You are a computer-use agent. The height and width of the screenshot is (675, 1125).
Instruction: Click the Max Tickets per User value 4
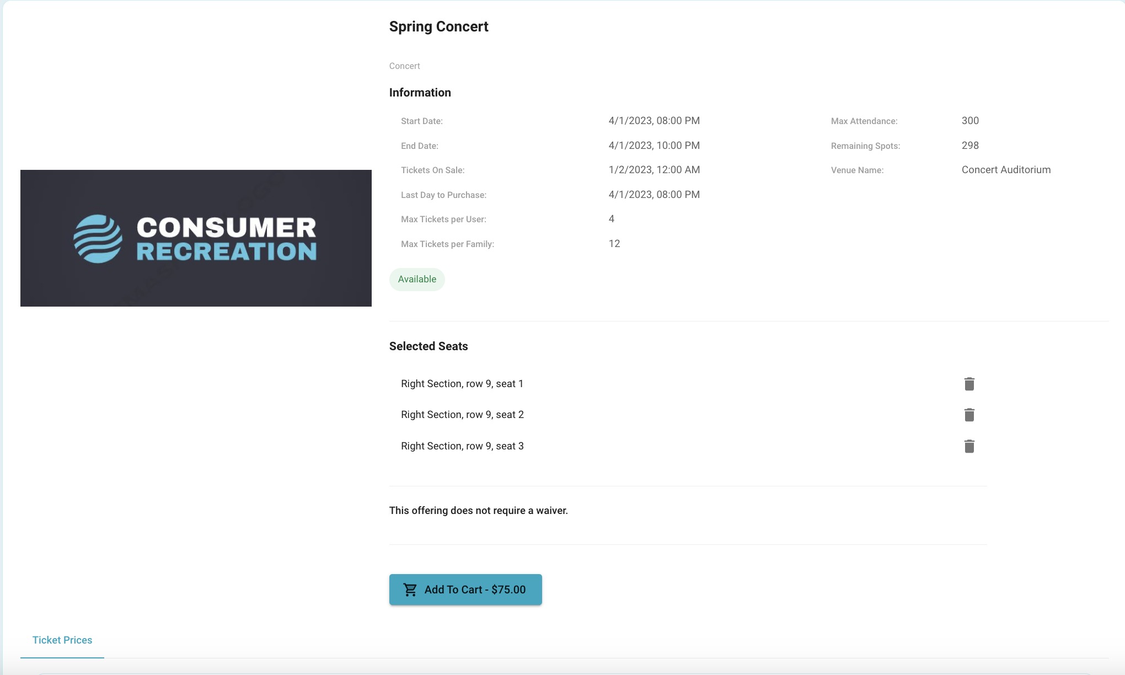[x=612, y=219]
